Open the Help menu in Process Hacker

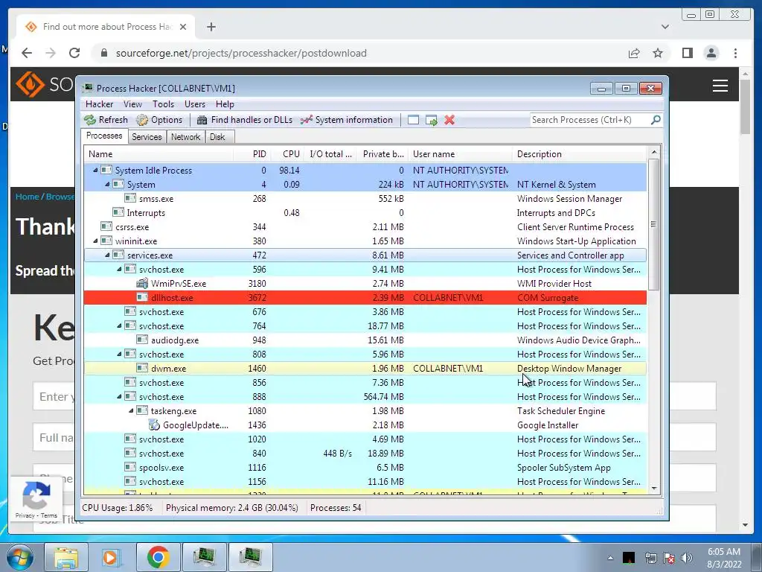(x=225, y=104)
